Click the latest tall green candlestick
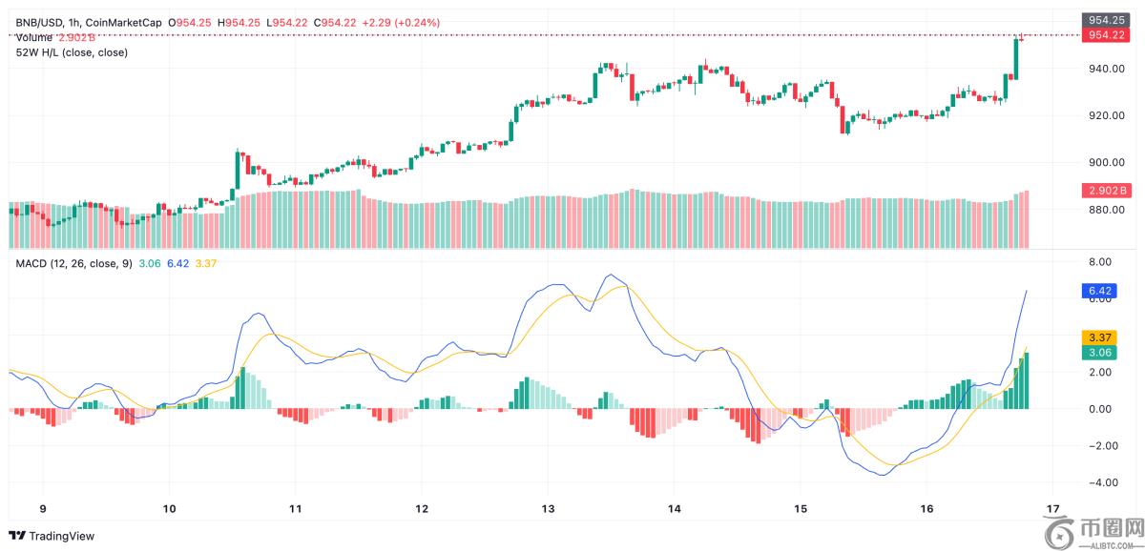This screenshot has height=551, width=1145. click(1016, 59)
